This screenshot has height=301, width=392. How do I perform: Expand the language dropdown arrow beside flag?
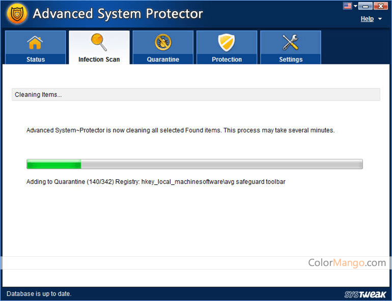[x=355, y=7]
